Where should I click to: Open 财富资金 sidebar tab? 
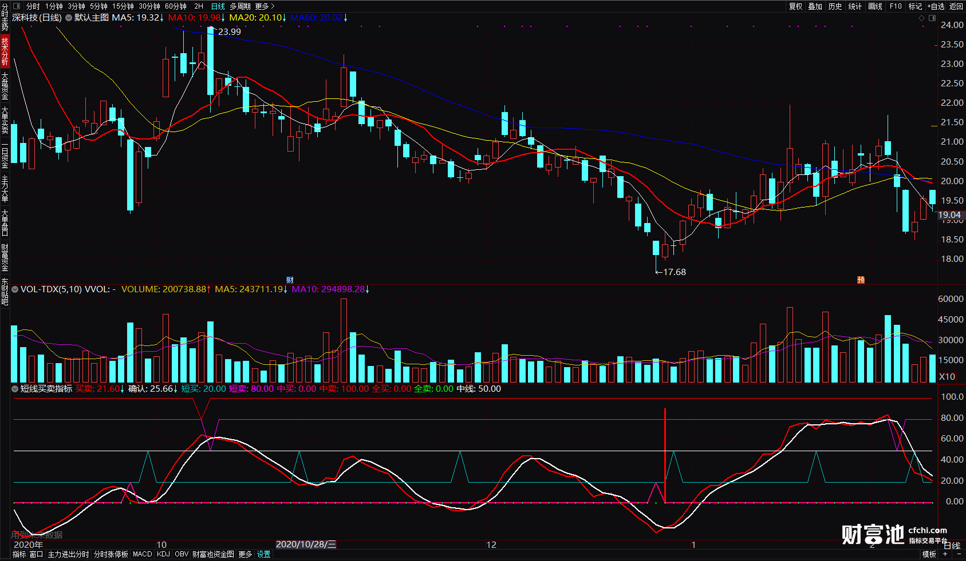(5, 257)
